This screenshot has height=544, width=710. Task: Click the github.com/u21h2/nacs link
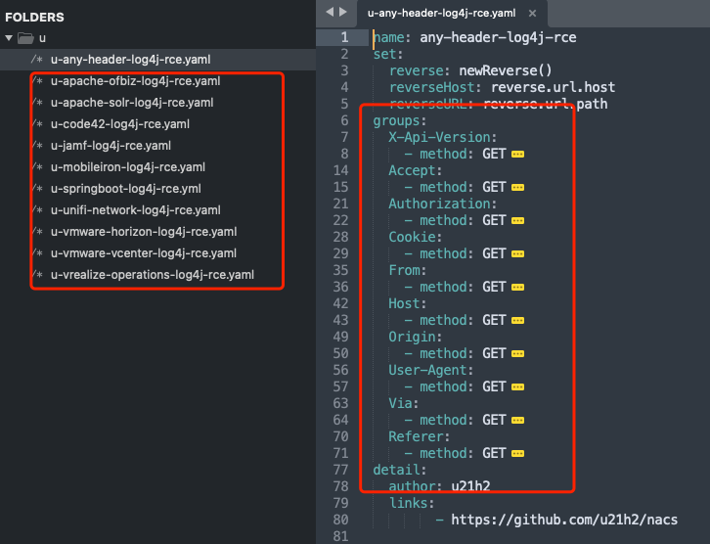pyautogui.click(x=564, y=520)
